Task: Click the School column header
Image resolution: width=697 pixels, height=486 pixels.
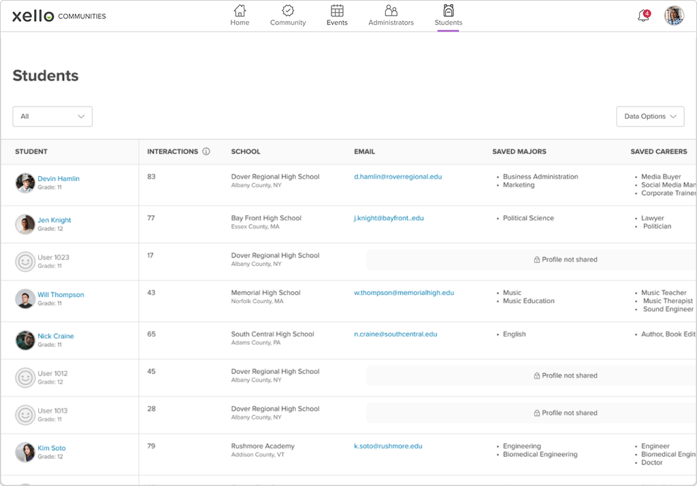Action: [x=246, y=152]
